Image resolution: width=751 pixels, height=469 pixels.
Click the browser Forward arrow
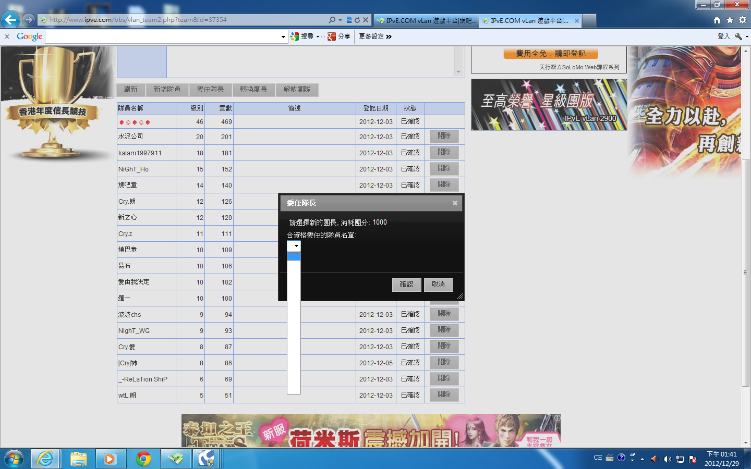(29, 20)
